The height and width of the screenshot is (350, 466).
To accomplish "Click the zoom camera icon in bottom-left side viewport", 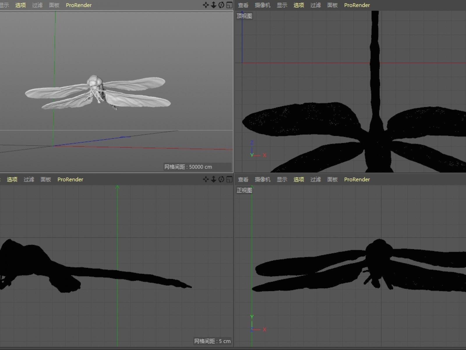I will [x=213, y=179].
